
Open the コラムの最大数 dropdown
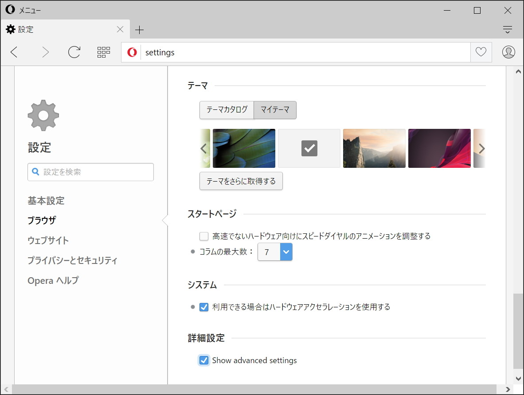[286, 252]
